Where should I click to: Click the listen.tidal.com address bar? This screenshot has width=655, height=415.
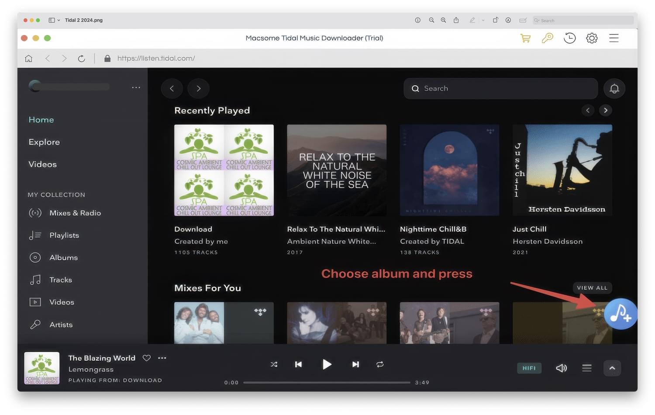pos(156,58)
